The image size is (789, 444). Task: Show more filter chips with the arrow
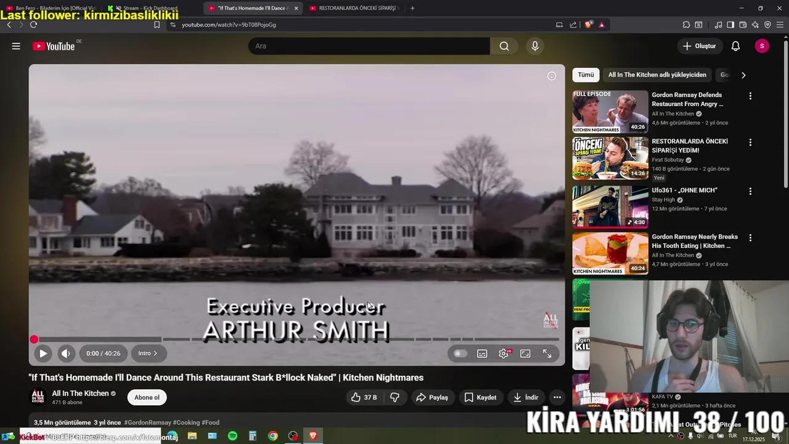[x=743, y=75]
